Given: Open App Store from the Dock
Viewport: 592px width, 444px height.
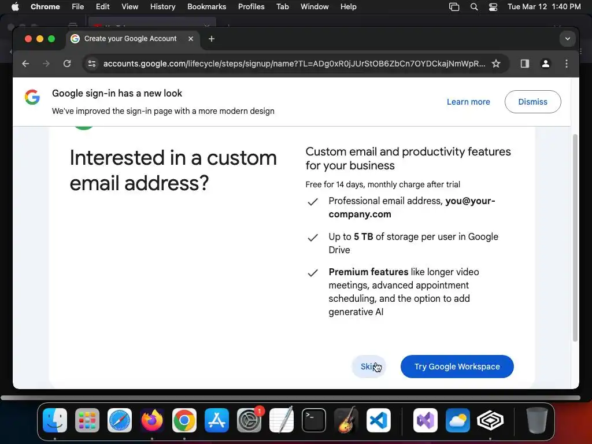Looking at the screenshot, I should [x=217, y=420].
